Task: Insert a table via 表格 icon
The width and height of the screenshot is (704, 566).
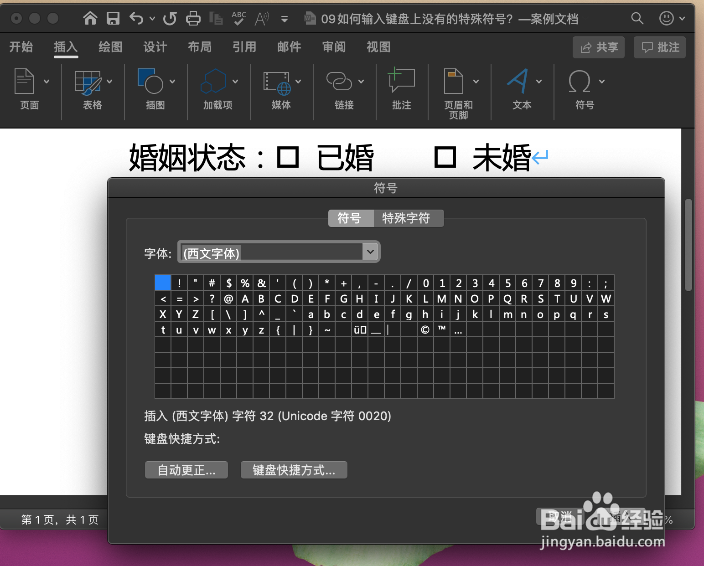Action: [88, 82]
